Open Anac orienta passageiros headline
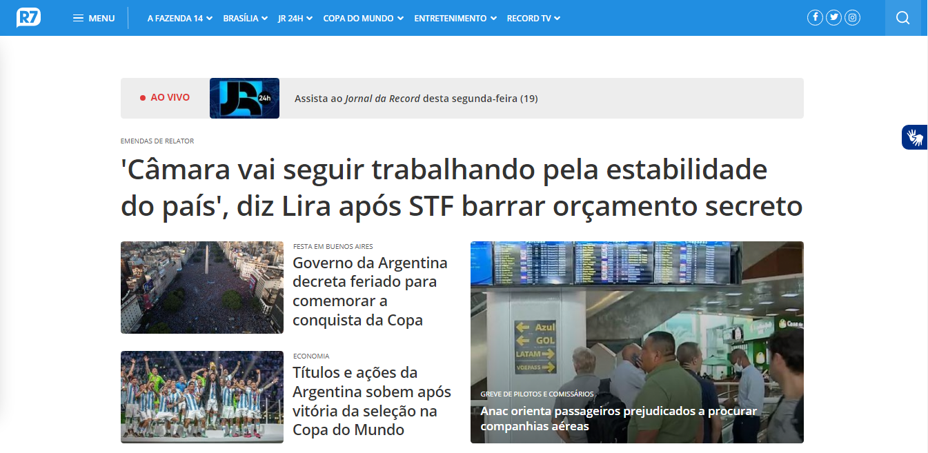 pos(619,419)
